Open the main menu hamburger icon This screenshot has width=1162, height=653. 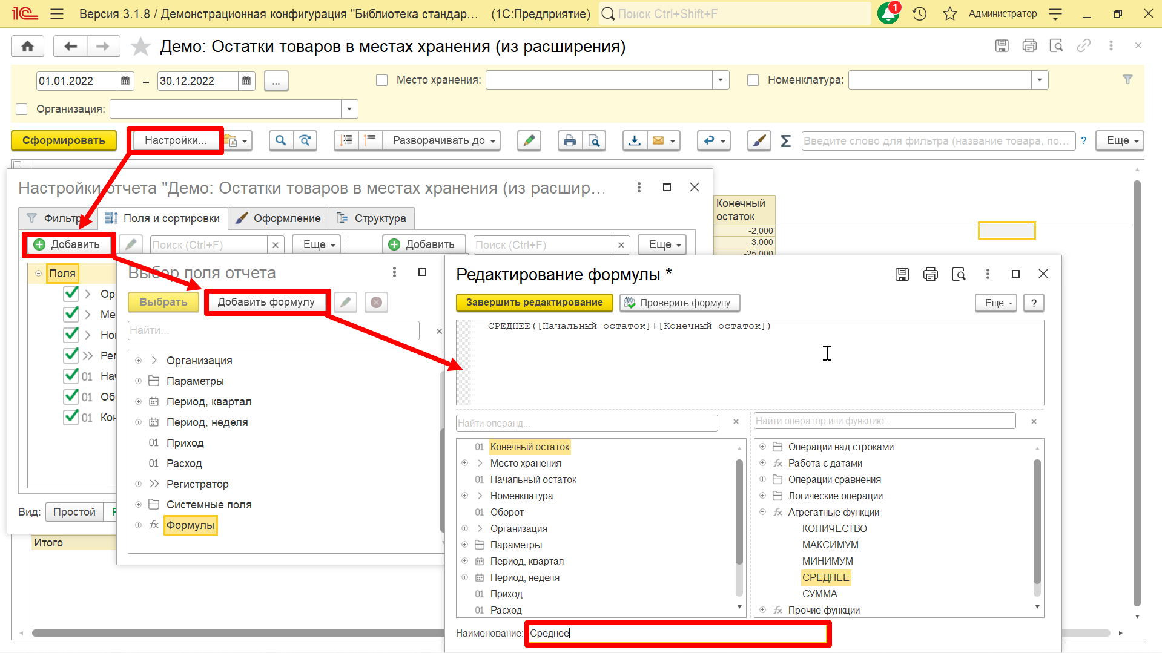click(57, 13)
